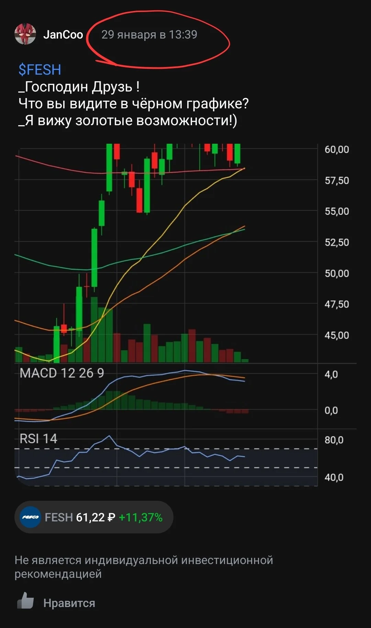Open the FESH stock chip button
Viewport: 371px width, 628px height.
[94, 517]
